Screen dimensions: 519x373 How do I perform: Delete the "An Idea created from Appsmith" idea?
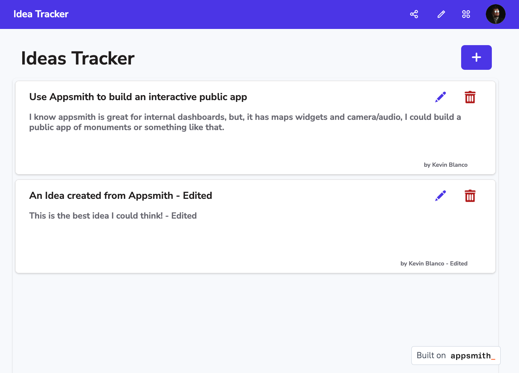470,196
